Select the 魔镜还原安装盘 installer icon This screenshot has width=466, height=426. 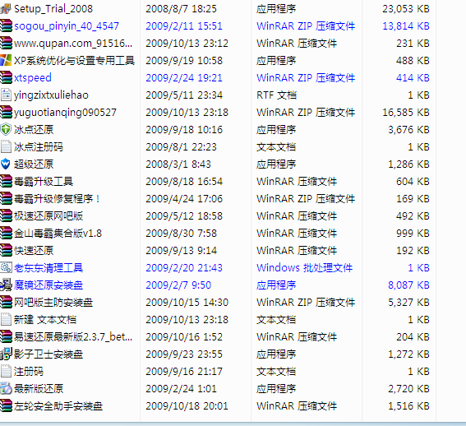[x=6, y=285]
